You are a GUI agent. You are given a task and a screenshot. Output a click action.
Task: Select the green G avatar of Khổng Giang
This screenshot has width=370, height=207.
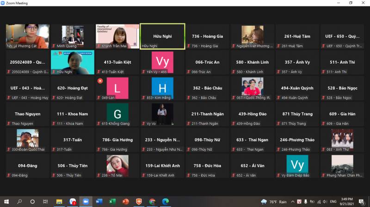117,112
